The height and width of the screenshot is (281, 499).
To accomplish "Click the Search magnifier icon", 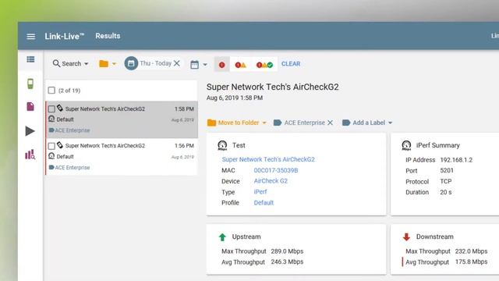I will coord(56,63).
